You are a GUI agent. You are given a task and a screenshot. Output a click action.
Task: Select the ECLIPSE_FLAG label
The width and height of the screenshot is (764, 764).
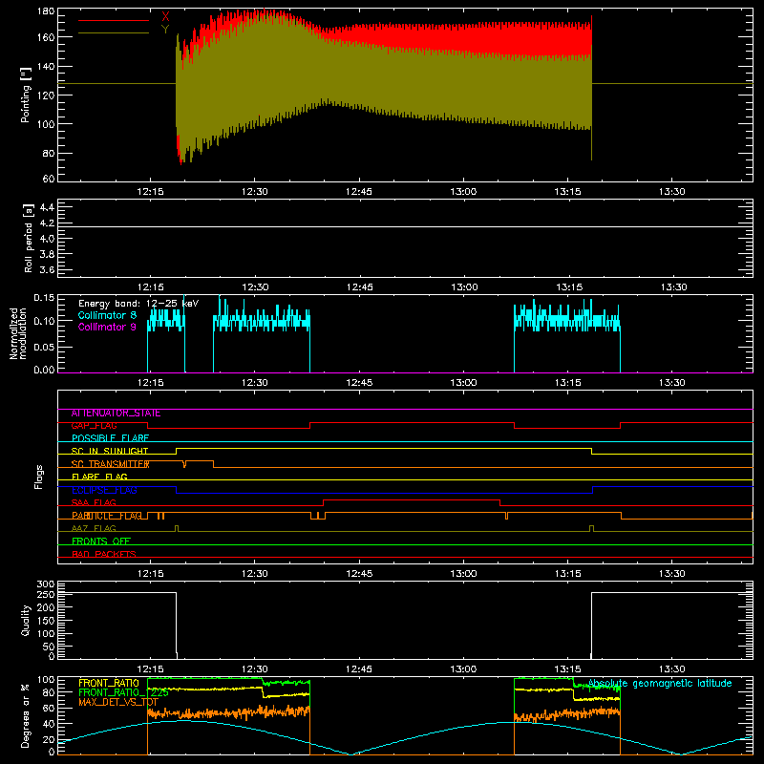point(104,490)
